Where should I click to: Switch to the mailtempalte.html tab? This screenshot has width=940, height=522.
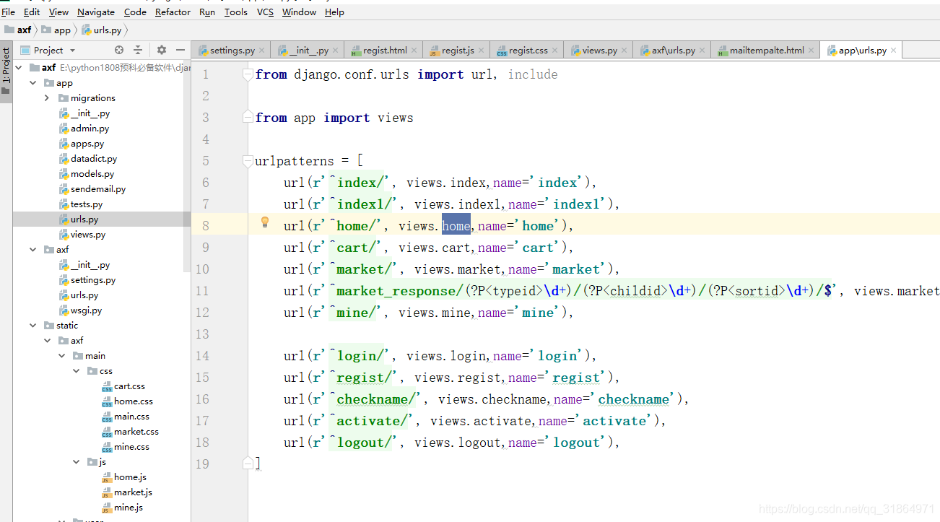point(767,51)
